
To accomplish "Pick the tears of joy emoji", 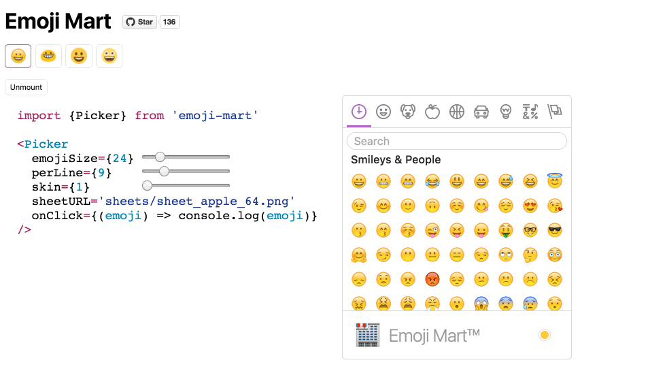I will [432, 181].
